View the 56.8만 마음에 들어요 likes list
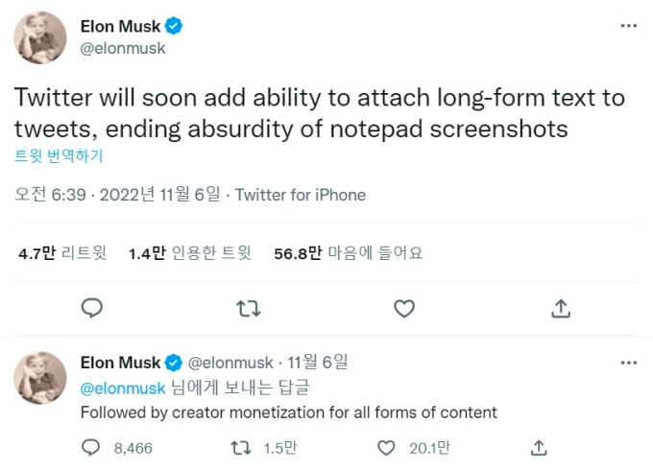The image size is (653, 471). tap(349, 253)
